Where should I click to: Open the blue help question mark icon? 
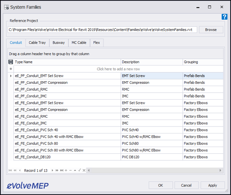pyautogui.click(x=224, y=17)
